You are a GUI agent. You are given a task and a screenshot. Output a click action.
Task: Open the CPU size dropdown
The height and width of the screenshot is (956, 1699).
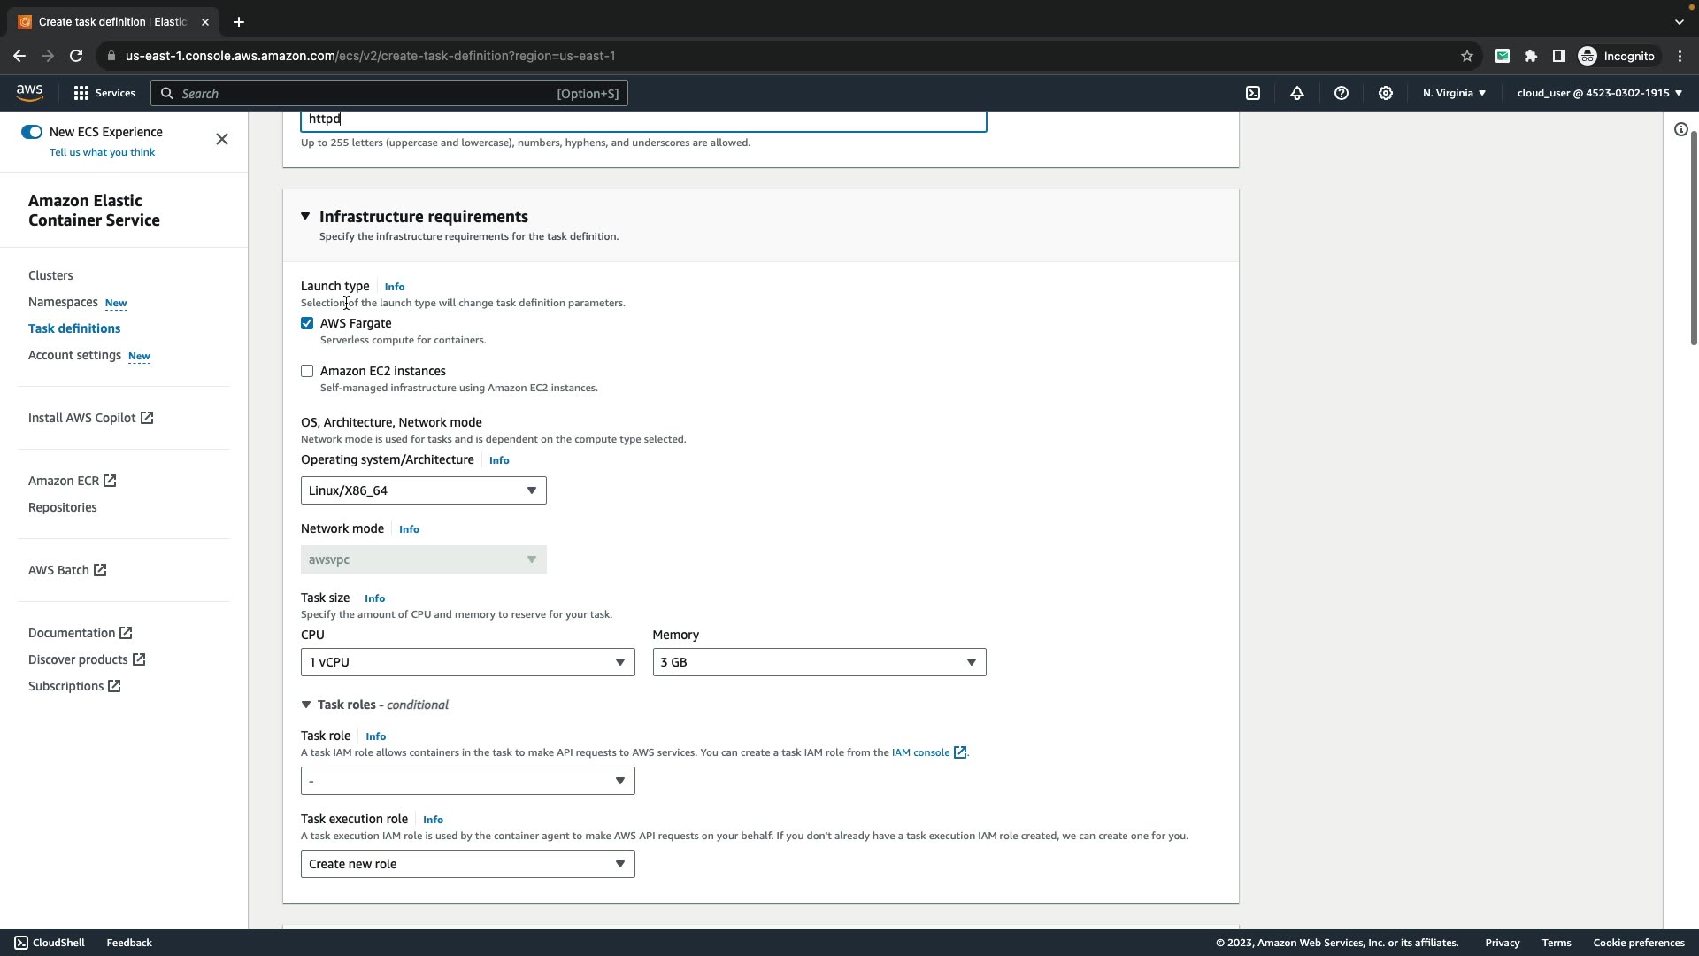pos(467,662)
